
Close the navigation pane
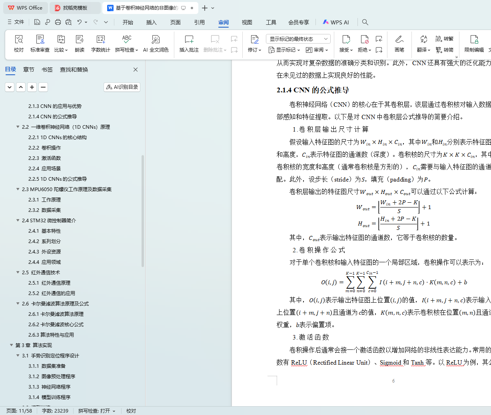pos(136,70)
